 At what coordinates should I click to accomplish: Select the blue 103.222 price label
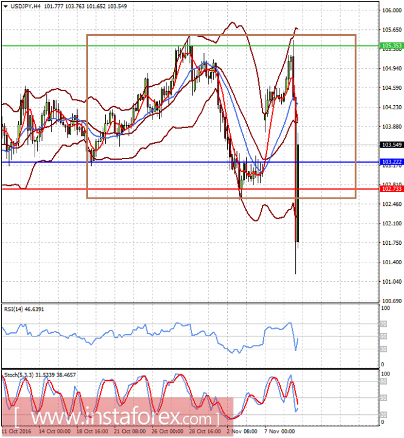click(392, 162)
